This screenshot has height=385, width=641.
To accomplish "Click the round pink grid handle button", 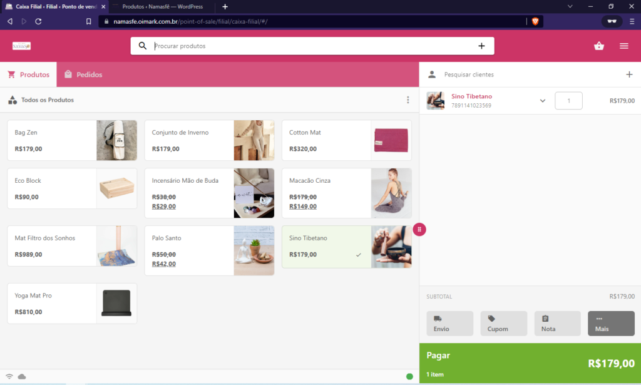I will [419, 229].
